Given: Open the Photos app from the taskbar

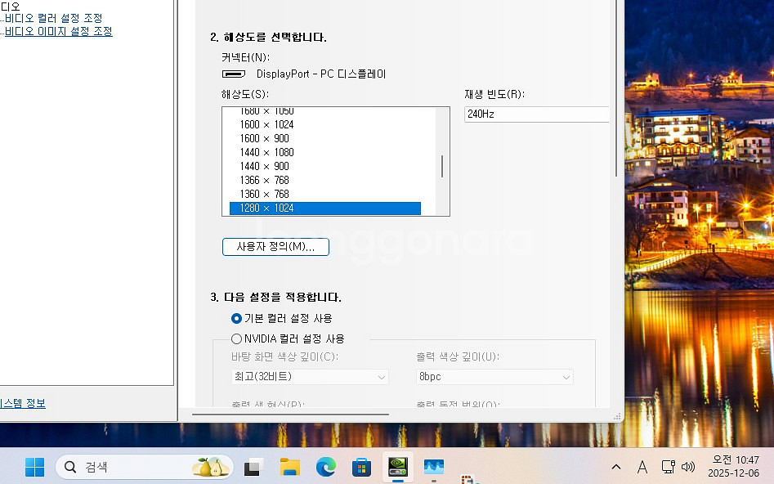Looking at the screenshot, I should click(x=434, y=467).
